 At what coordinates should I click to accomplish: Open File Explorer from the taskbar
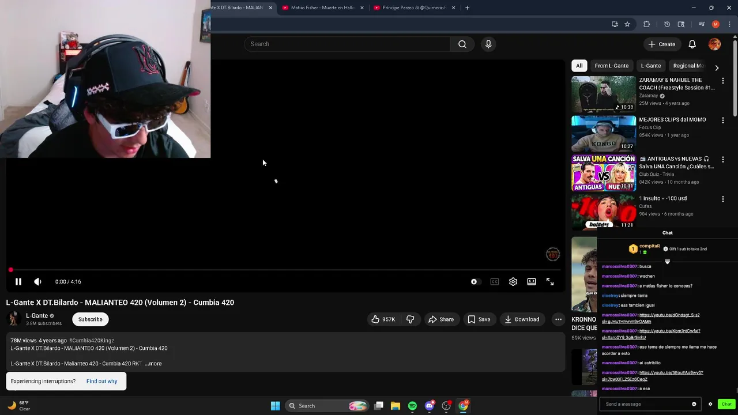pyautogui.click(x=395, y=406)
